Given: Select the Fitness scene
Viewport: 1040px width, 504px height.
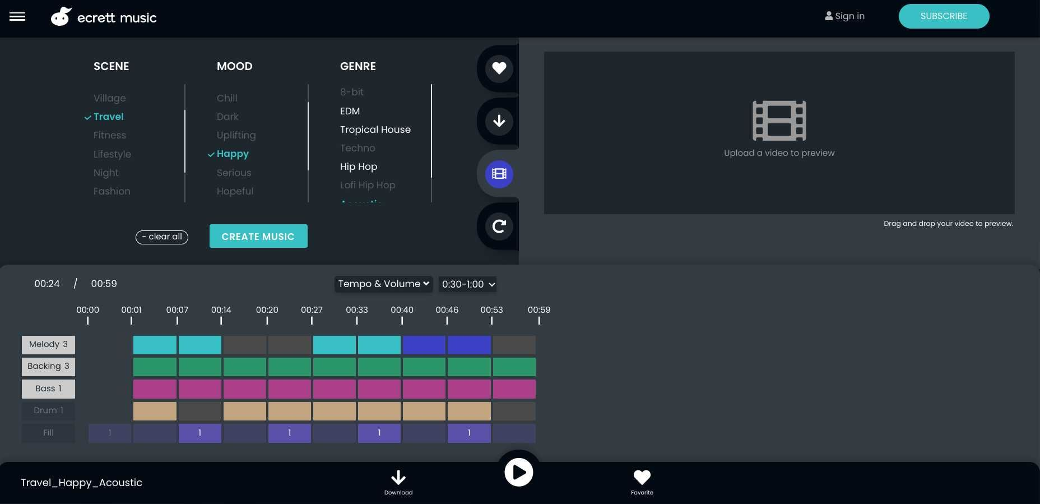Looking at the screenshot, I should point(110,135).
